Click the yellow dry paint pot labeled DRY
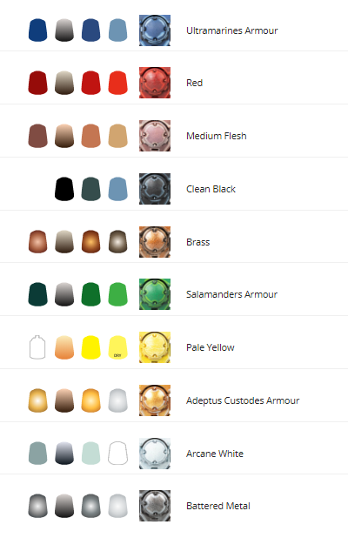 [x=118, y=347]
